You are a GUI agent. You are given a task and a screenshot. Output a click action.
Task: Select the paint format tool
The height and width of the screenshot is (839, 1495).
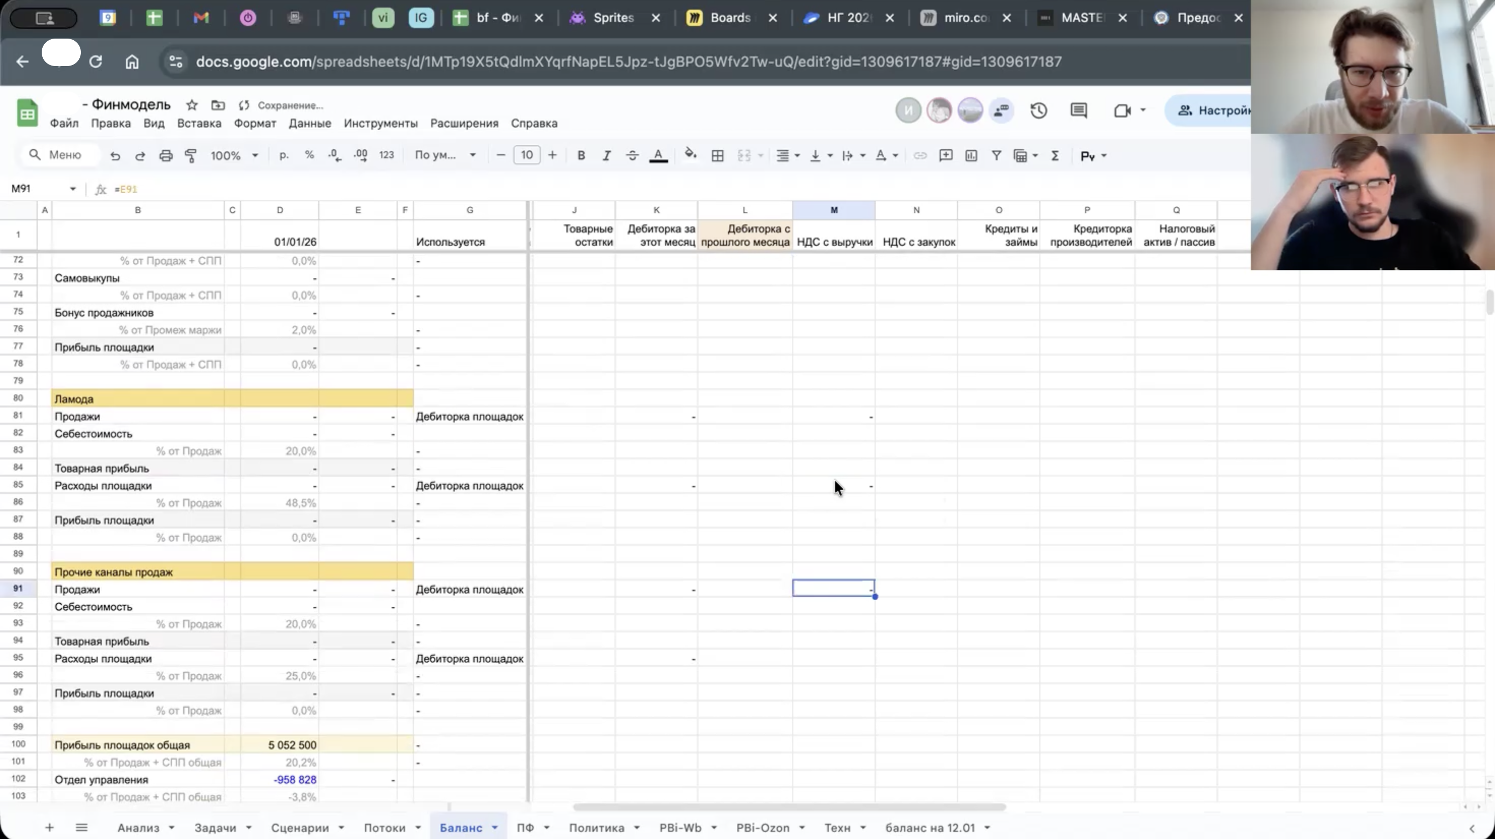[x=190, y=156]
